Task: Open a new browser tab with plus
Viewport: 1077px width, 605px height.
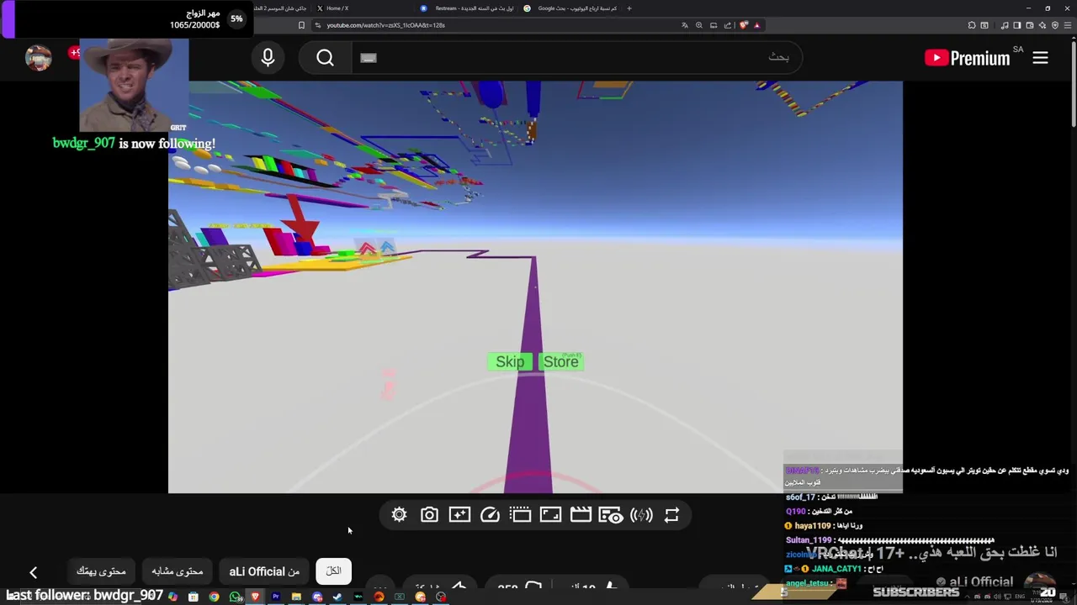Action: point(629,8)
